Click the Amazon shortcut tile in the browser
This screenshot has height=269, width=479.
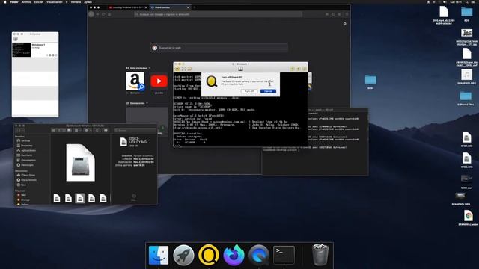tap(135, 81)
